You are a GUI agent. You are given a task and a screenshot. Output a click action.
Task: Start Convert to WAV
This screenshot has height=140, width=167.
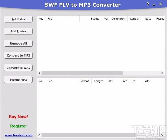[18, 68]
